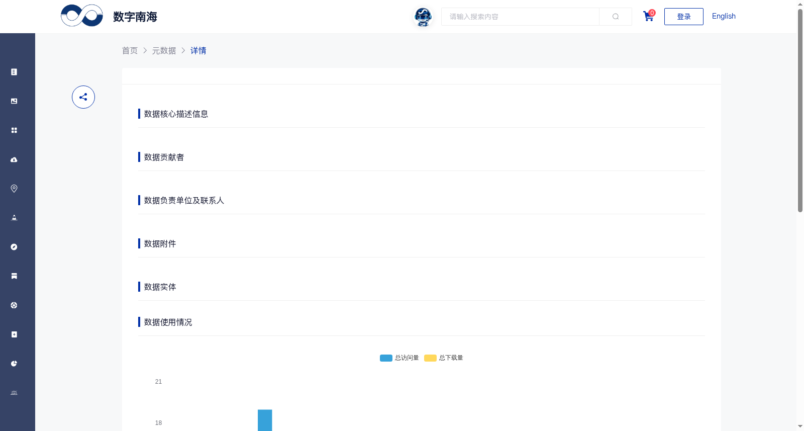Open the buoy/ship sidebar icon
804x431 pixels.
14,218
